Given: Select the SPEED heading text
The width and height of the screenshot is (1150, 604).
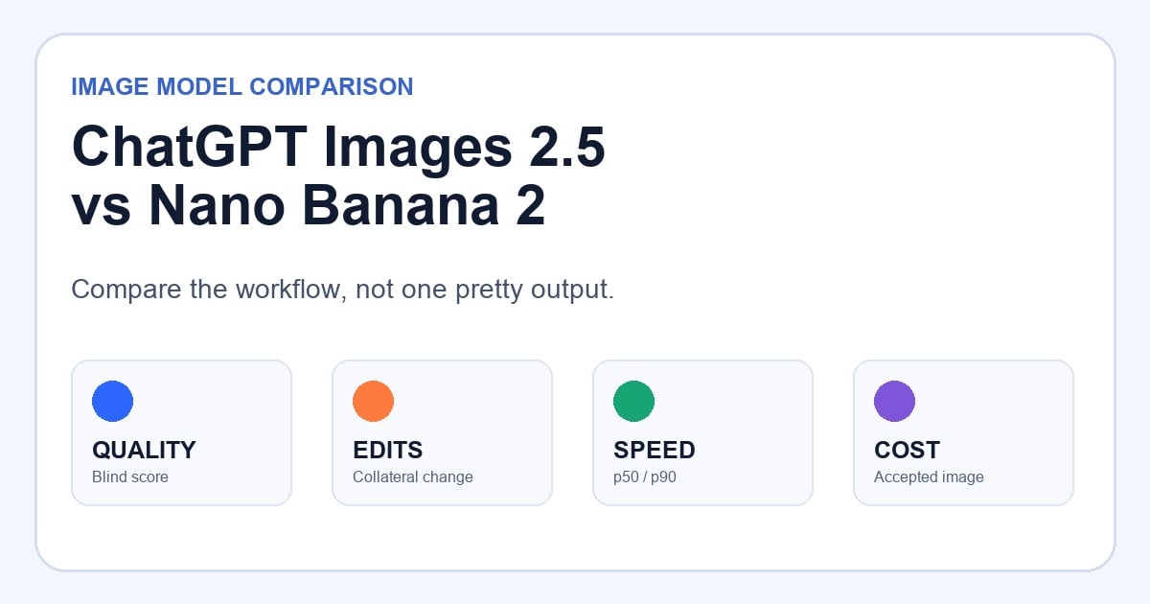Looking at the screenshot, I should pos(655,451).
